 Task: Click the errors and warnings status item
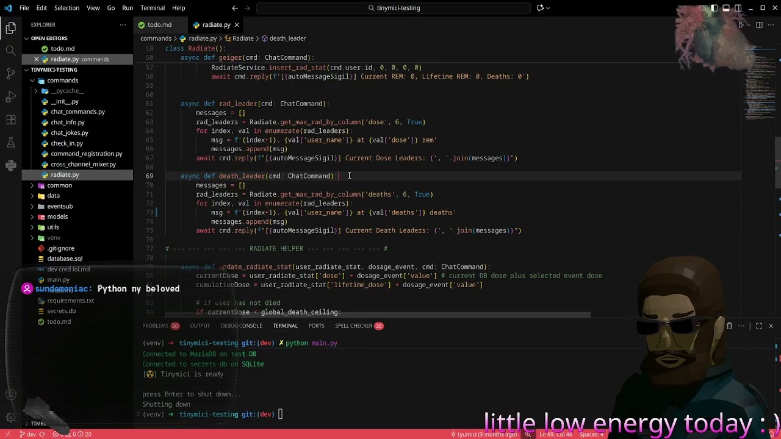(73, 434)
